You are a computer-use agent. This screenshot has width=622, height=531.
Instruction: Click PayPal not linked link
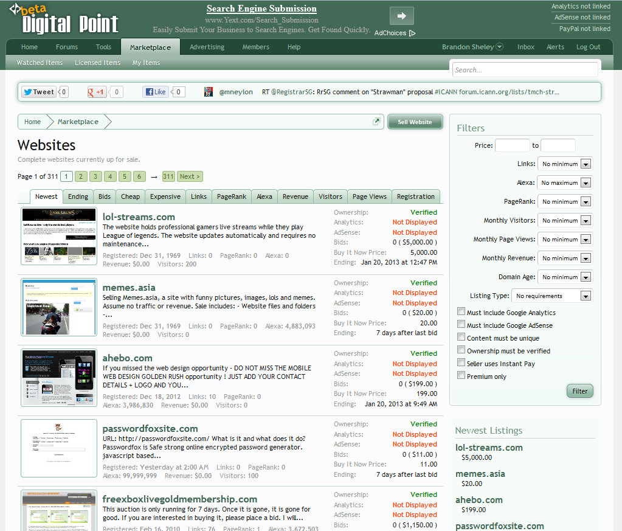(x=585, y=29)
